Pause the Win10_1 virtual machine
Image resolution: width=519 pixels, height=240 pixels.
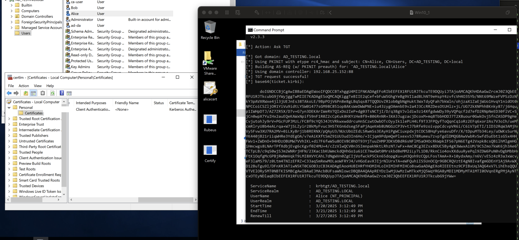227,12
